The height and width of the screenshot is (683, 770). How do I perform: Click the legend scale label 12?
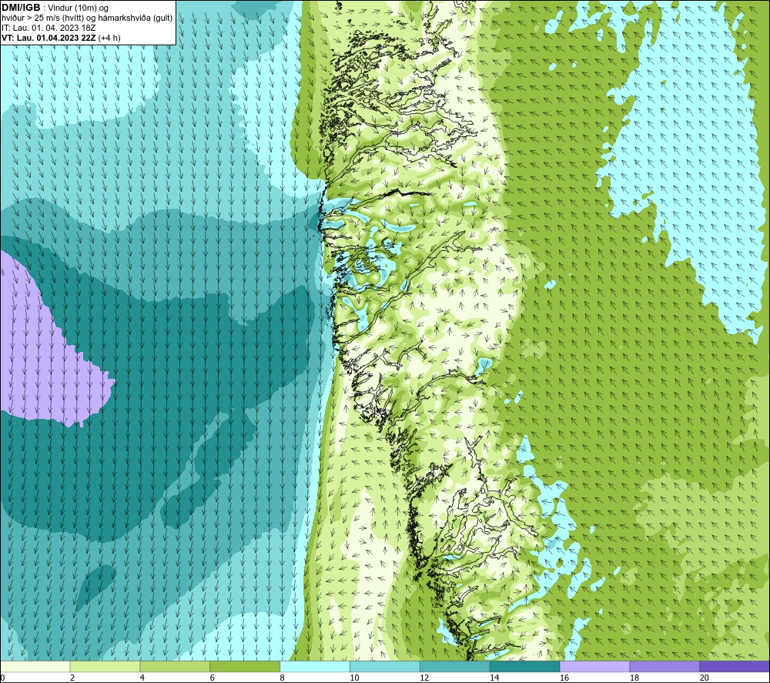tap(424, 678)
